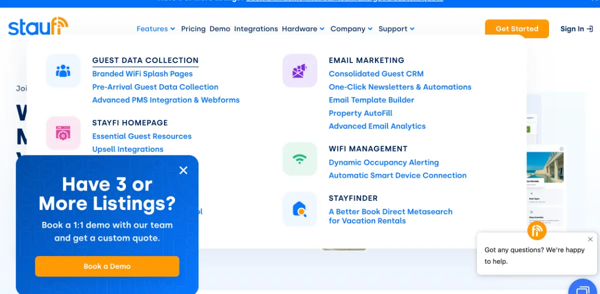Dismiss the chat help message bubble
The image size is (600, 294).
pos(590,239)
